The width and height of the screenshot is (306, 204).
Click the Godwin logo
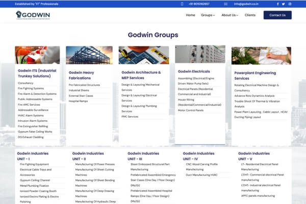(40, 16)
